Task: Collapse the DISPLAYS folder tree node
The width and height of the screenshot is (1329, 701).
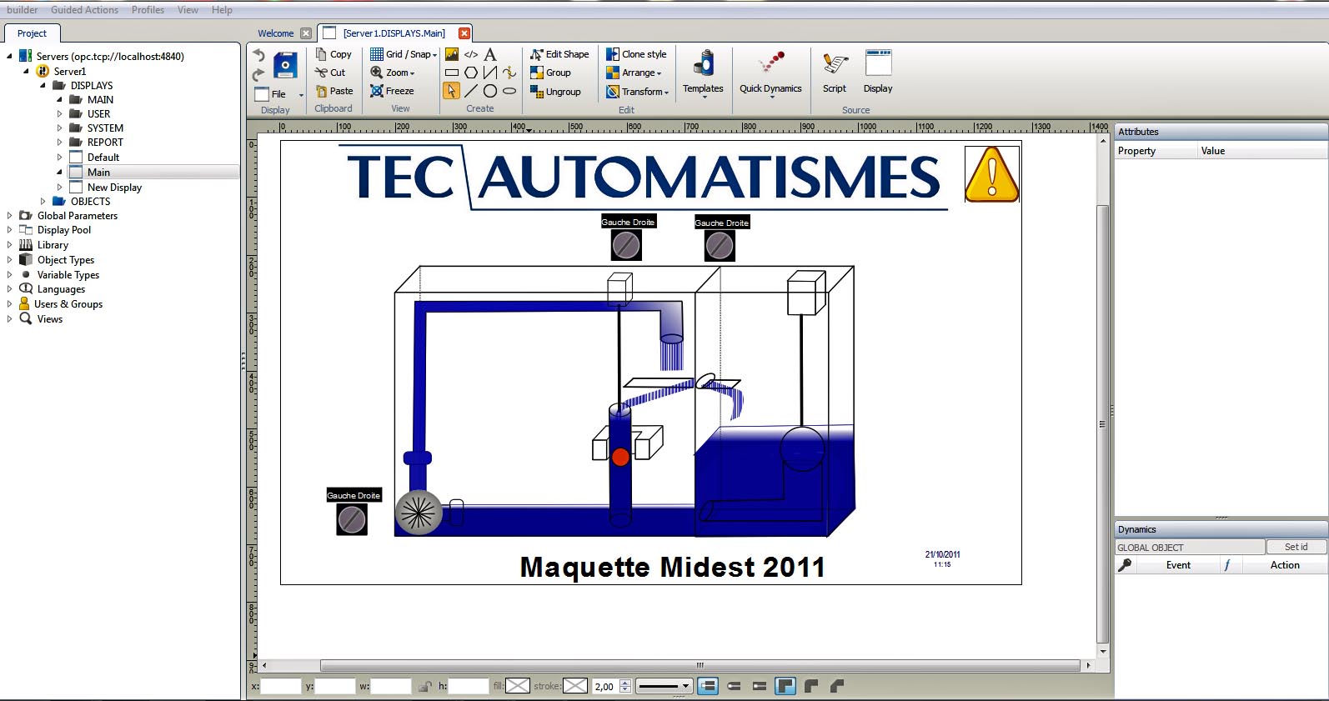Action: pos(43,85)
